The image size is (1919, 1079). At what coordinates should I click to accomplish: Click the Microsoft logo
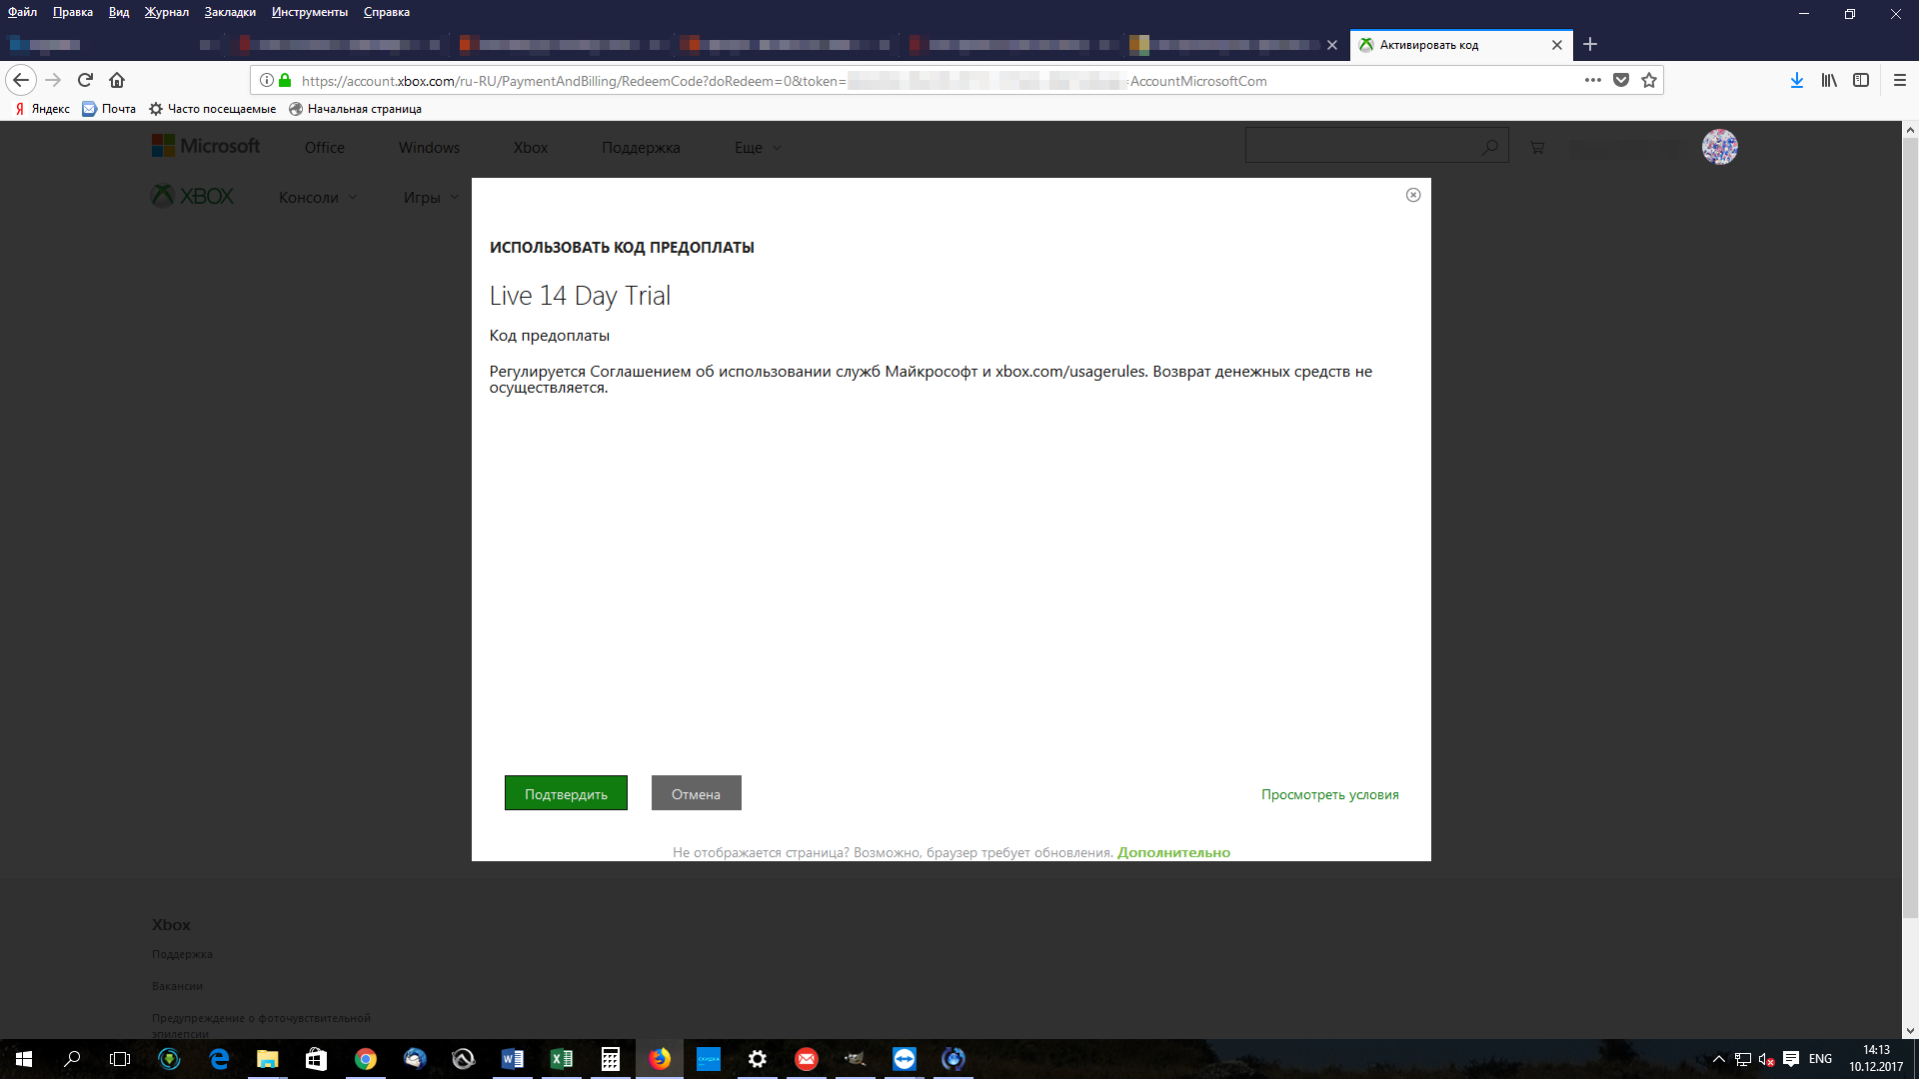click(x=206, y=146)
